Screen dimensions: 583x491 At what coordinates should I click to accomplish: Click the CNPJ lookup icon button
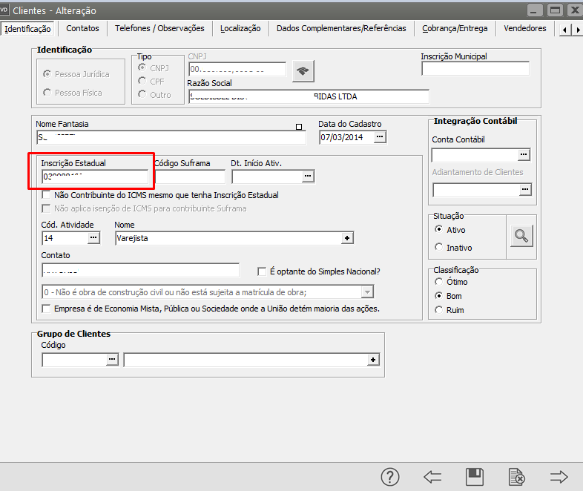pyautogui.click(x=303, y=71)
